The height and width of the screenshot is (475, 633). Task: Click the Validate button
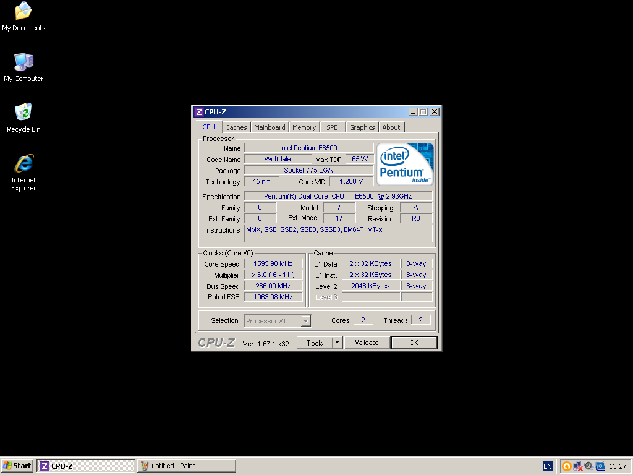[x=367, y=343]
